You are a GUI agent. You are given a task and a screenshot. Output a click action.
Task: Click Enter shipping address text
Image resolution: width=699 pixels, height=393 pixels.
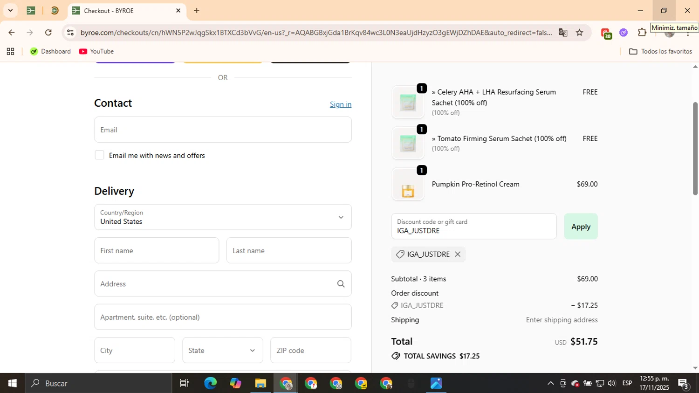[x=562, y=320]
